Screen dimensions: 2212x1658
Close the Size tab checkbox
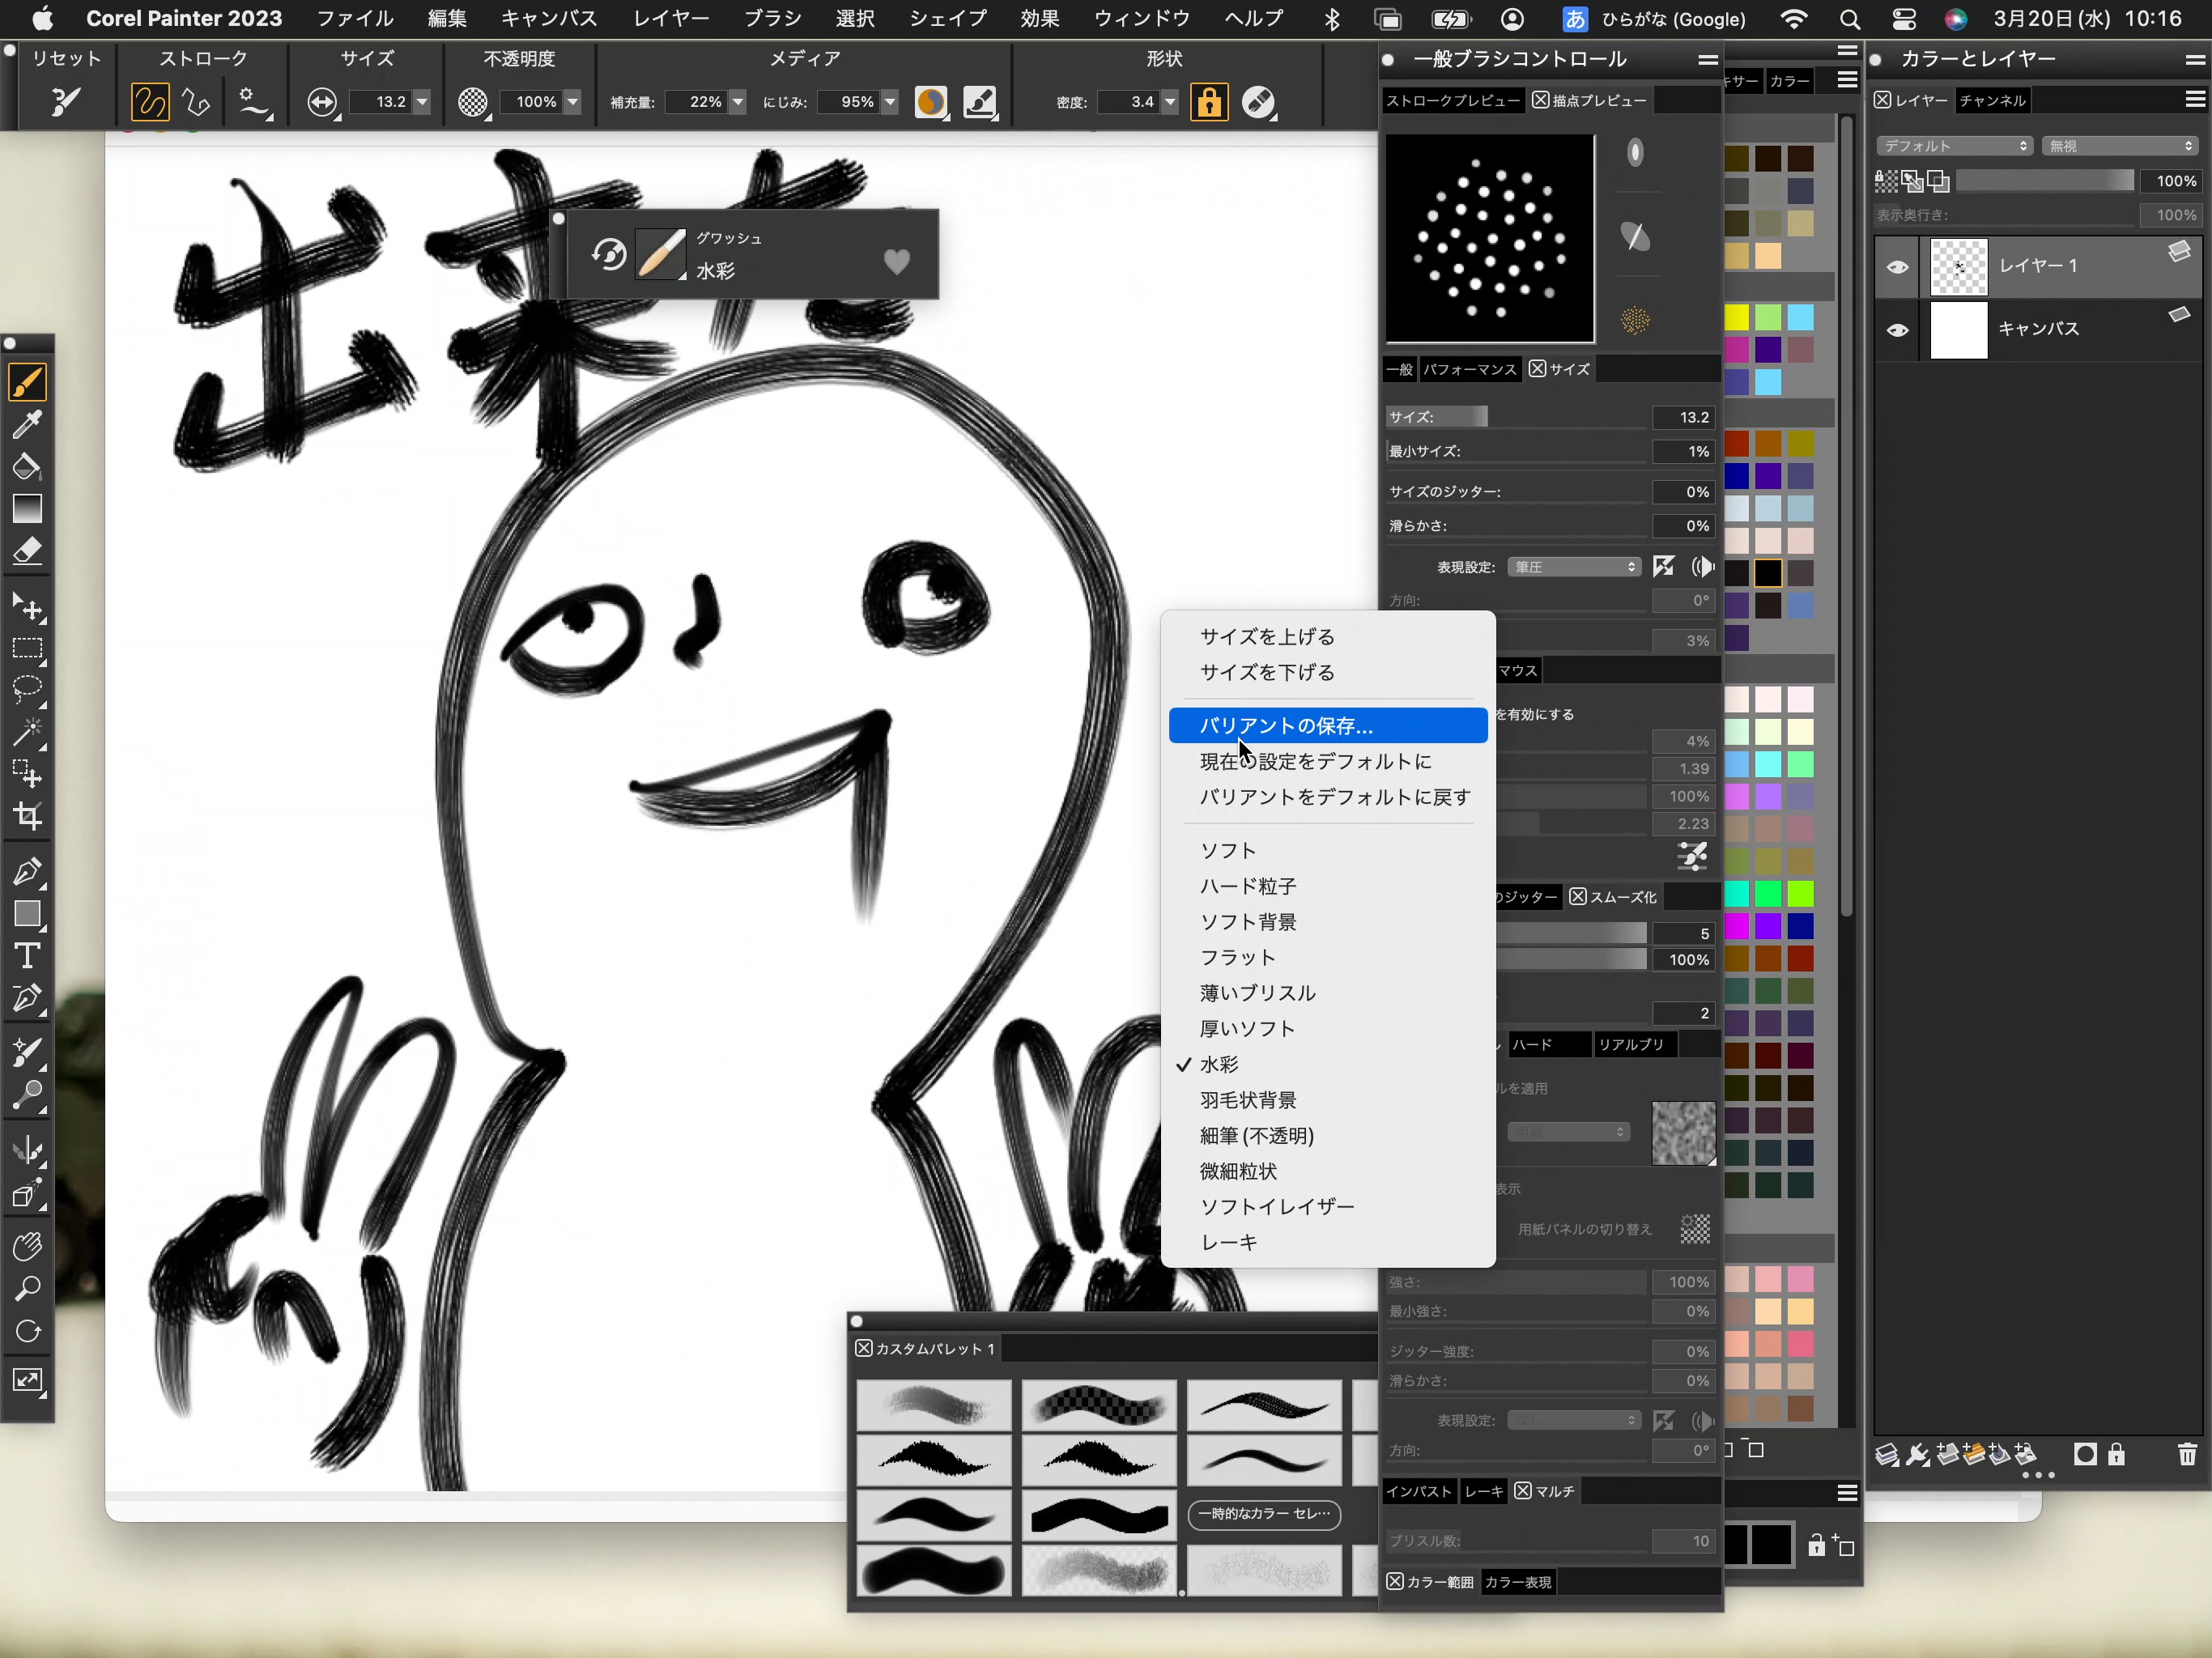coord(1538,369)
